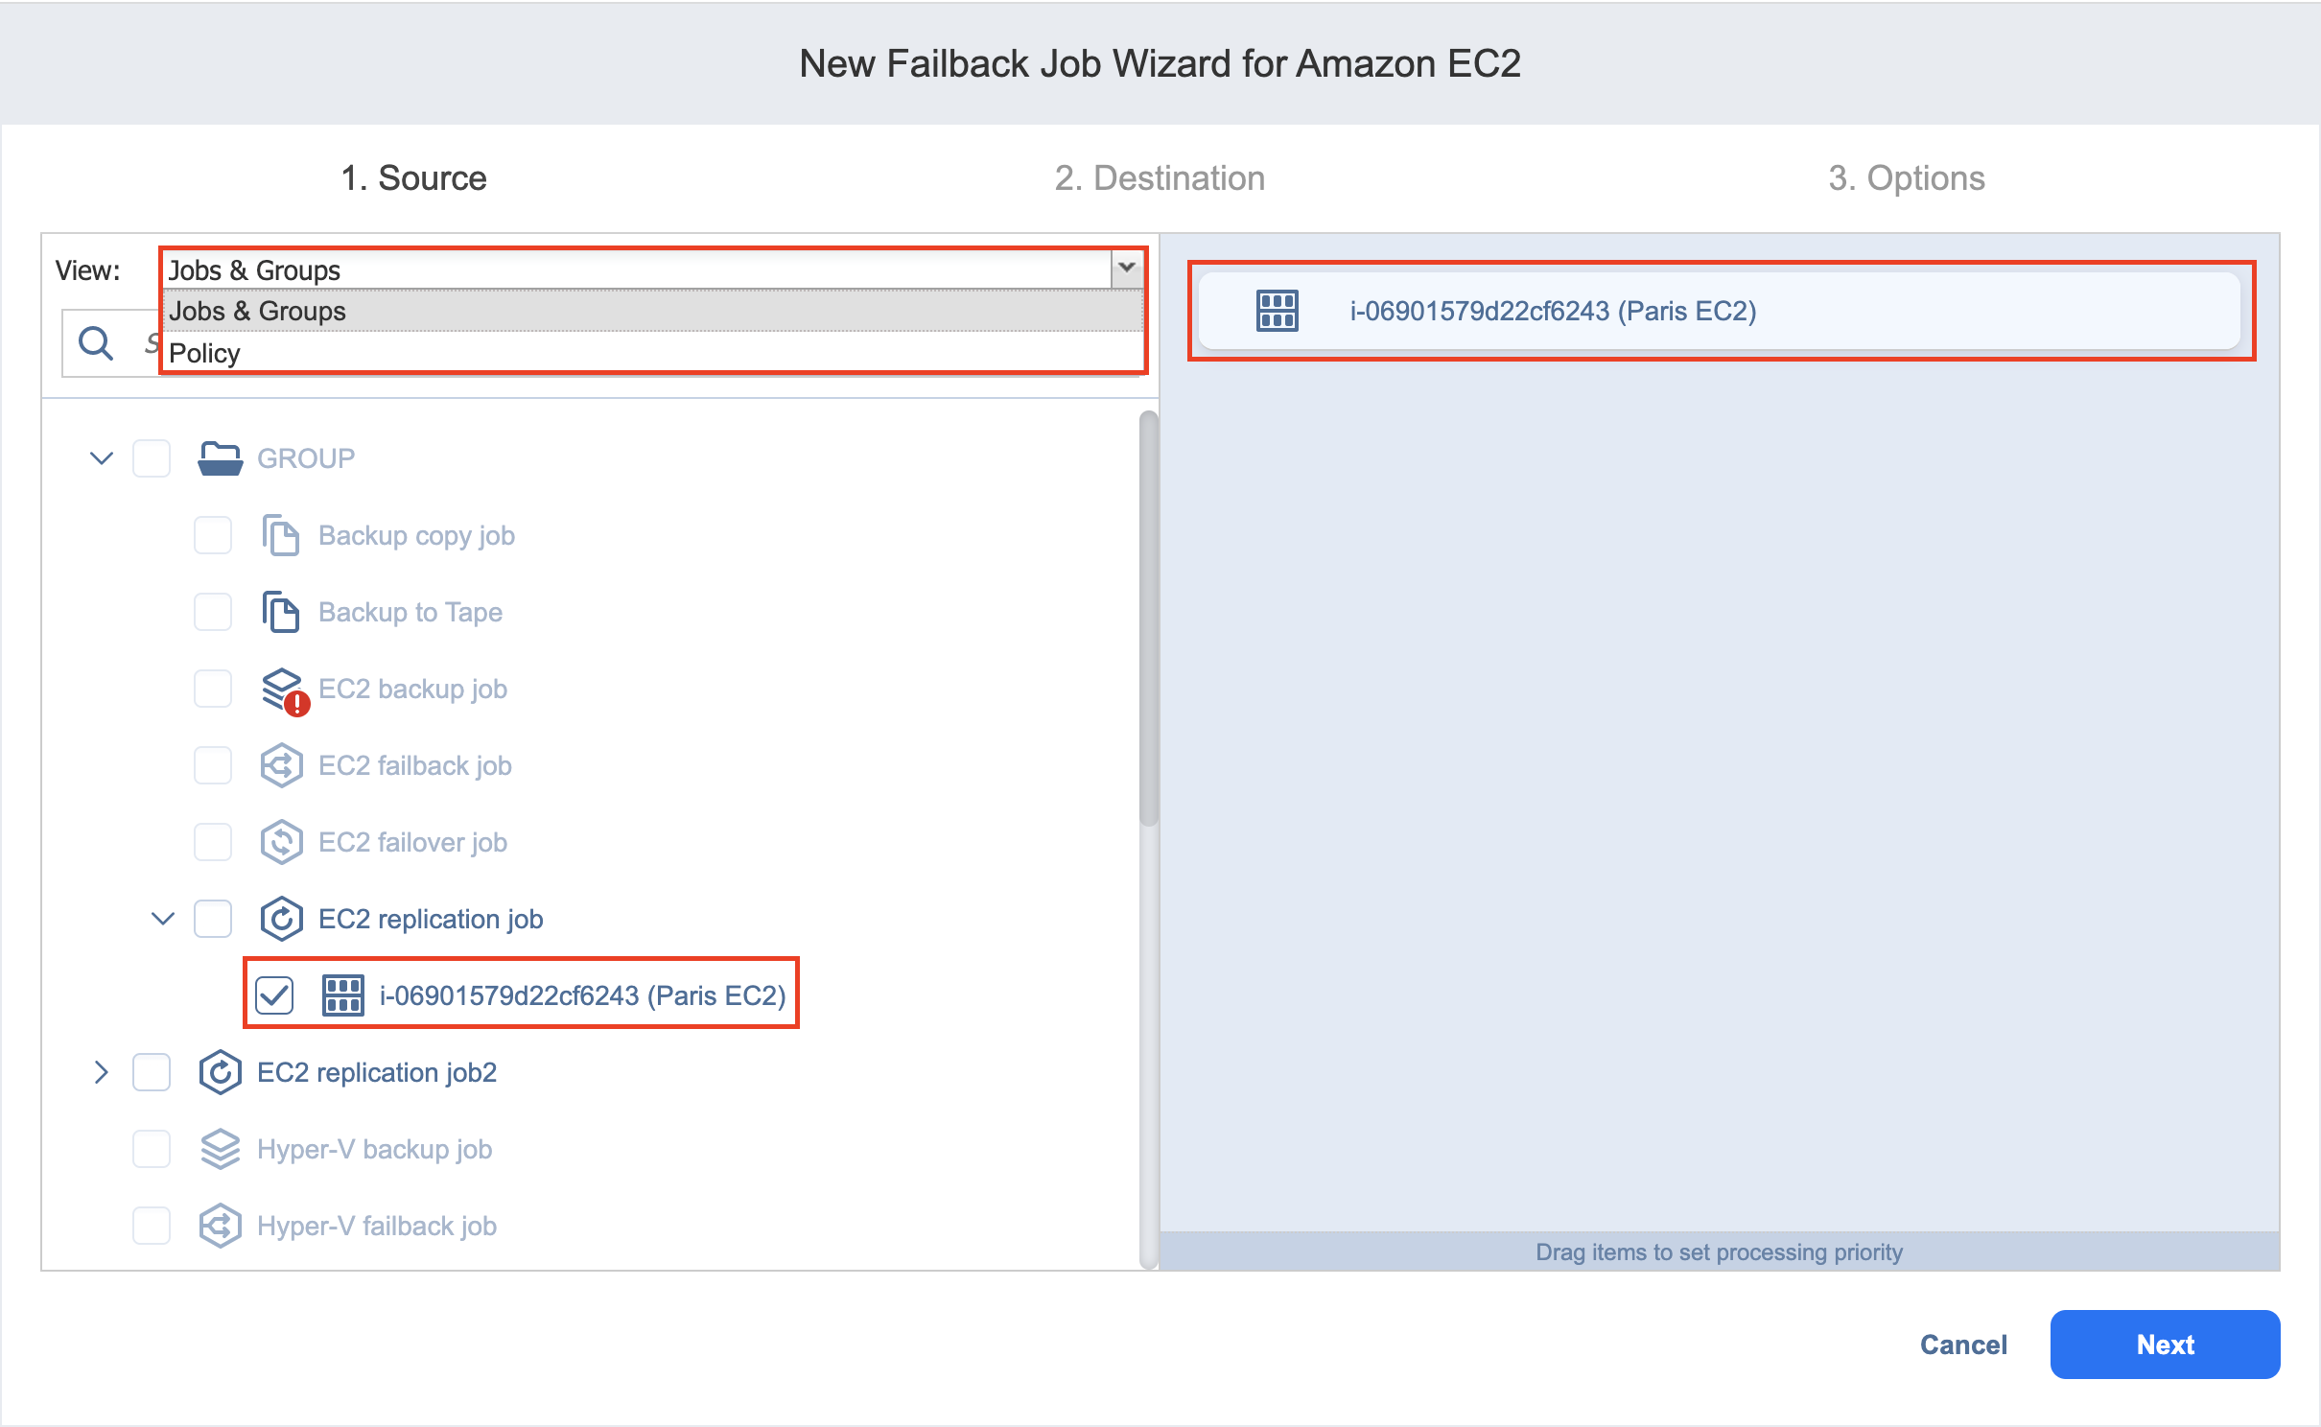Click the job tree vertical scrollbar
Image resolution: width=2321 pixels, height=1427 pixels.
[x=1148, y=619]
